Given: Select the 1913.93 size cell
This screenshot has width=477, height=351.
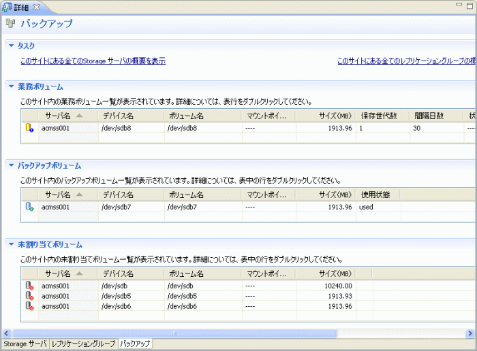Looking at the screenshot, I should click(340, 296).
